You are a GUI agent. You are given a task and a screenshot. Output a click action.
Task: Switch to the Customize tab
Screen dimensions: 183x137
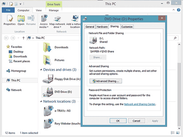coord(127,27)
